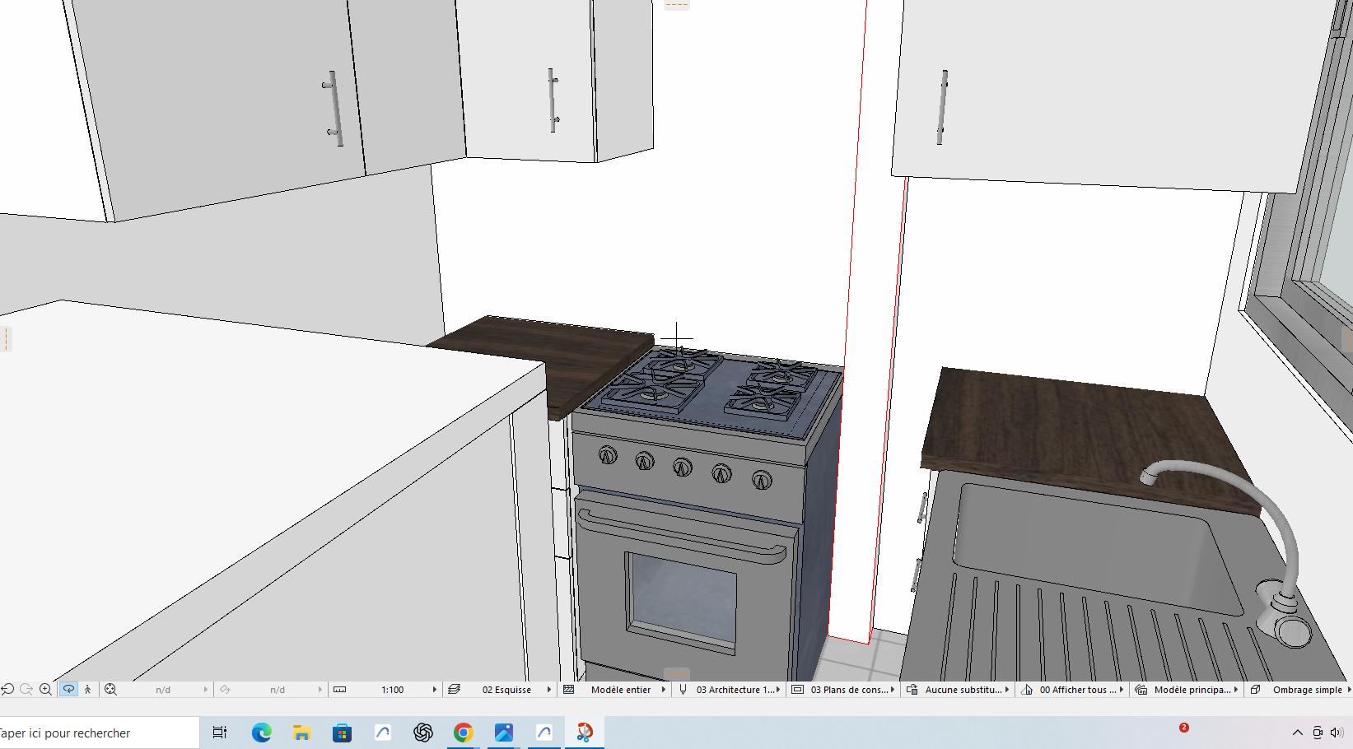Image resolution: width=1353 pixels, height=749 pixels.
Task: Launch Google Chrome from the taskbar
Action: (x=463, y=733)
